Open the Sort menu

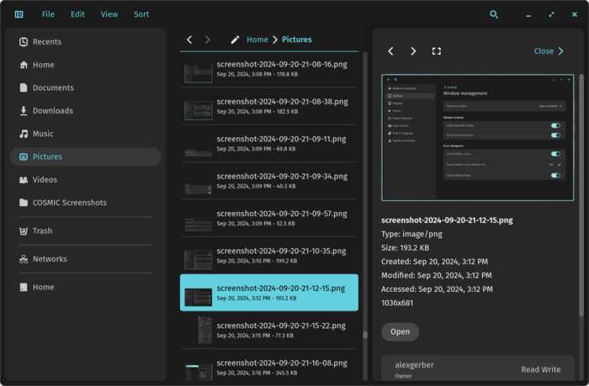(141, 14)
